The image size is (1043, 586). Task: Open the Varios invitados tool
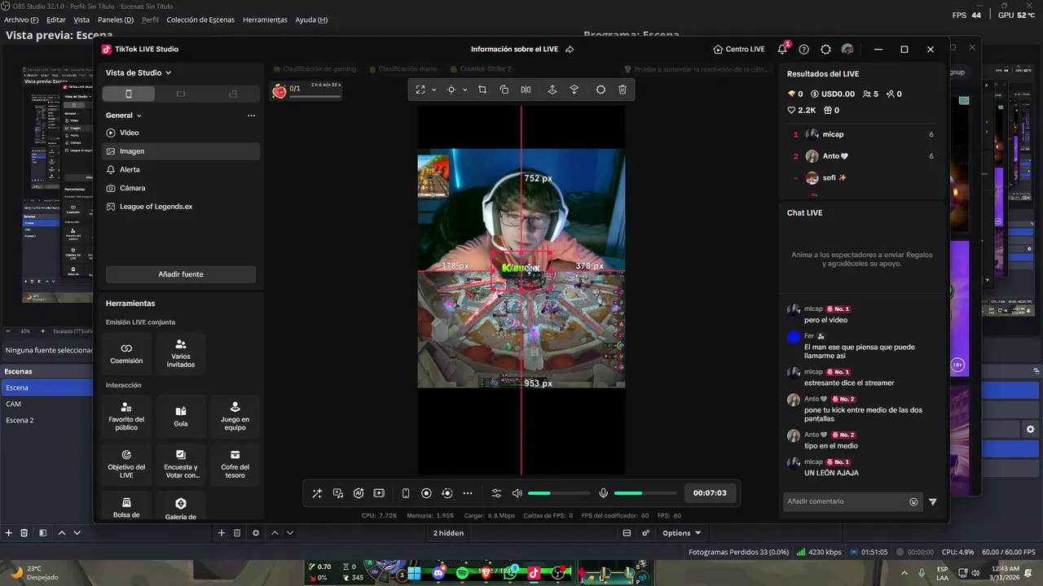coord(181,353)
